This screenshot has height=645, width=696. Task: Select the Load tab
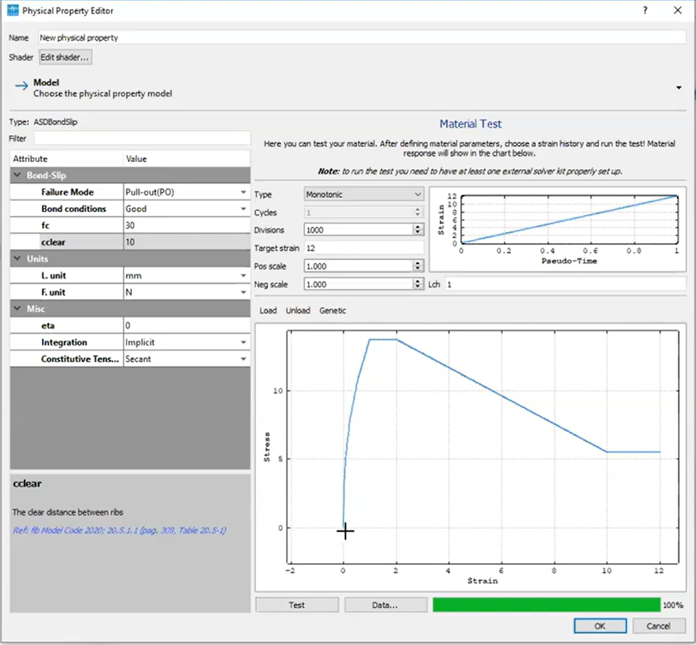pos(268,311)
